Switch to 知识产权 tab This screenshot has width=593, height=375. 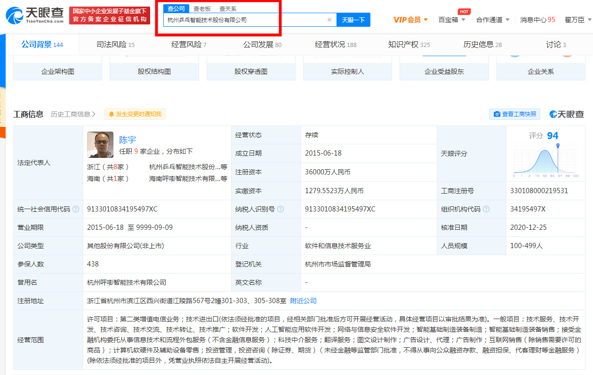point(409,45)
